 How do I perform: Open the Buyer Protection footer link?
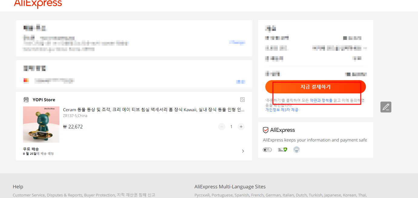point(100,195)
